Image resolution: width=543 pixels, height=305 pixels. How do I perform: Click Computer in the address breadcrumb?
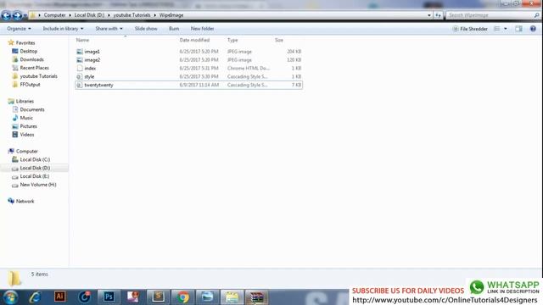[x=54, y=15]
